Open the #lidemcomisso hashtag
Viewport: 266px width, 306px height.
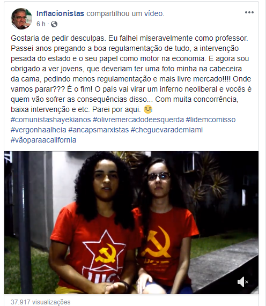[211, 120]
